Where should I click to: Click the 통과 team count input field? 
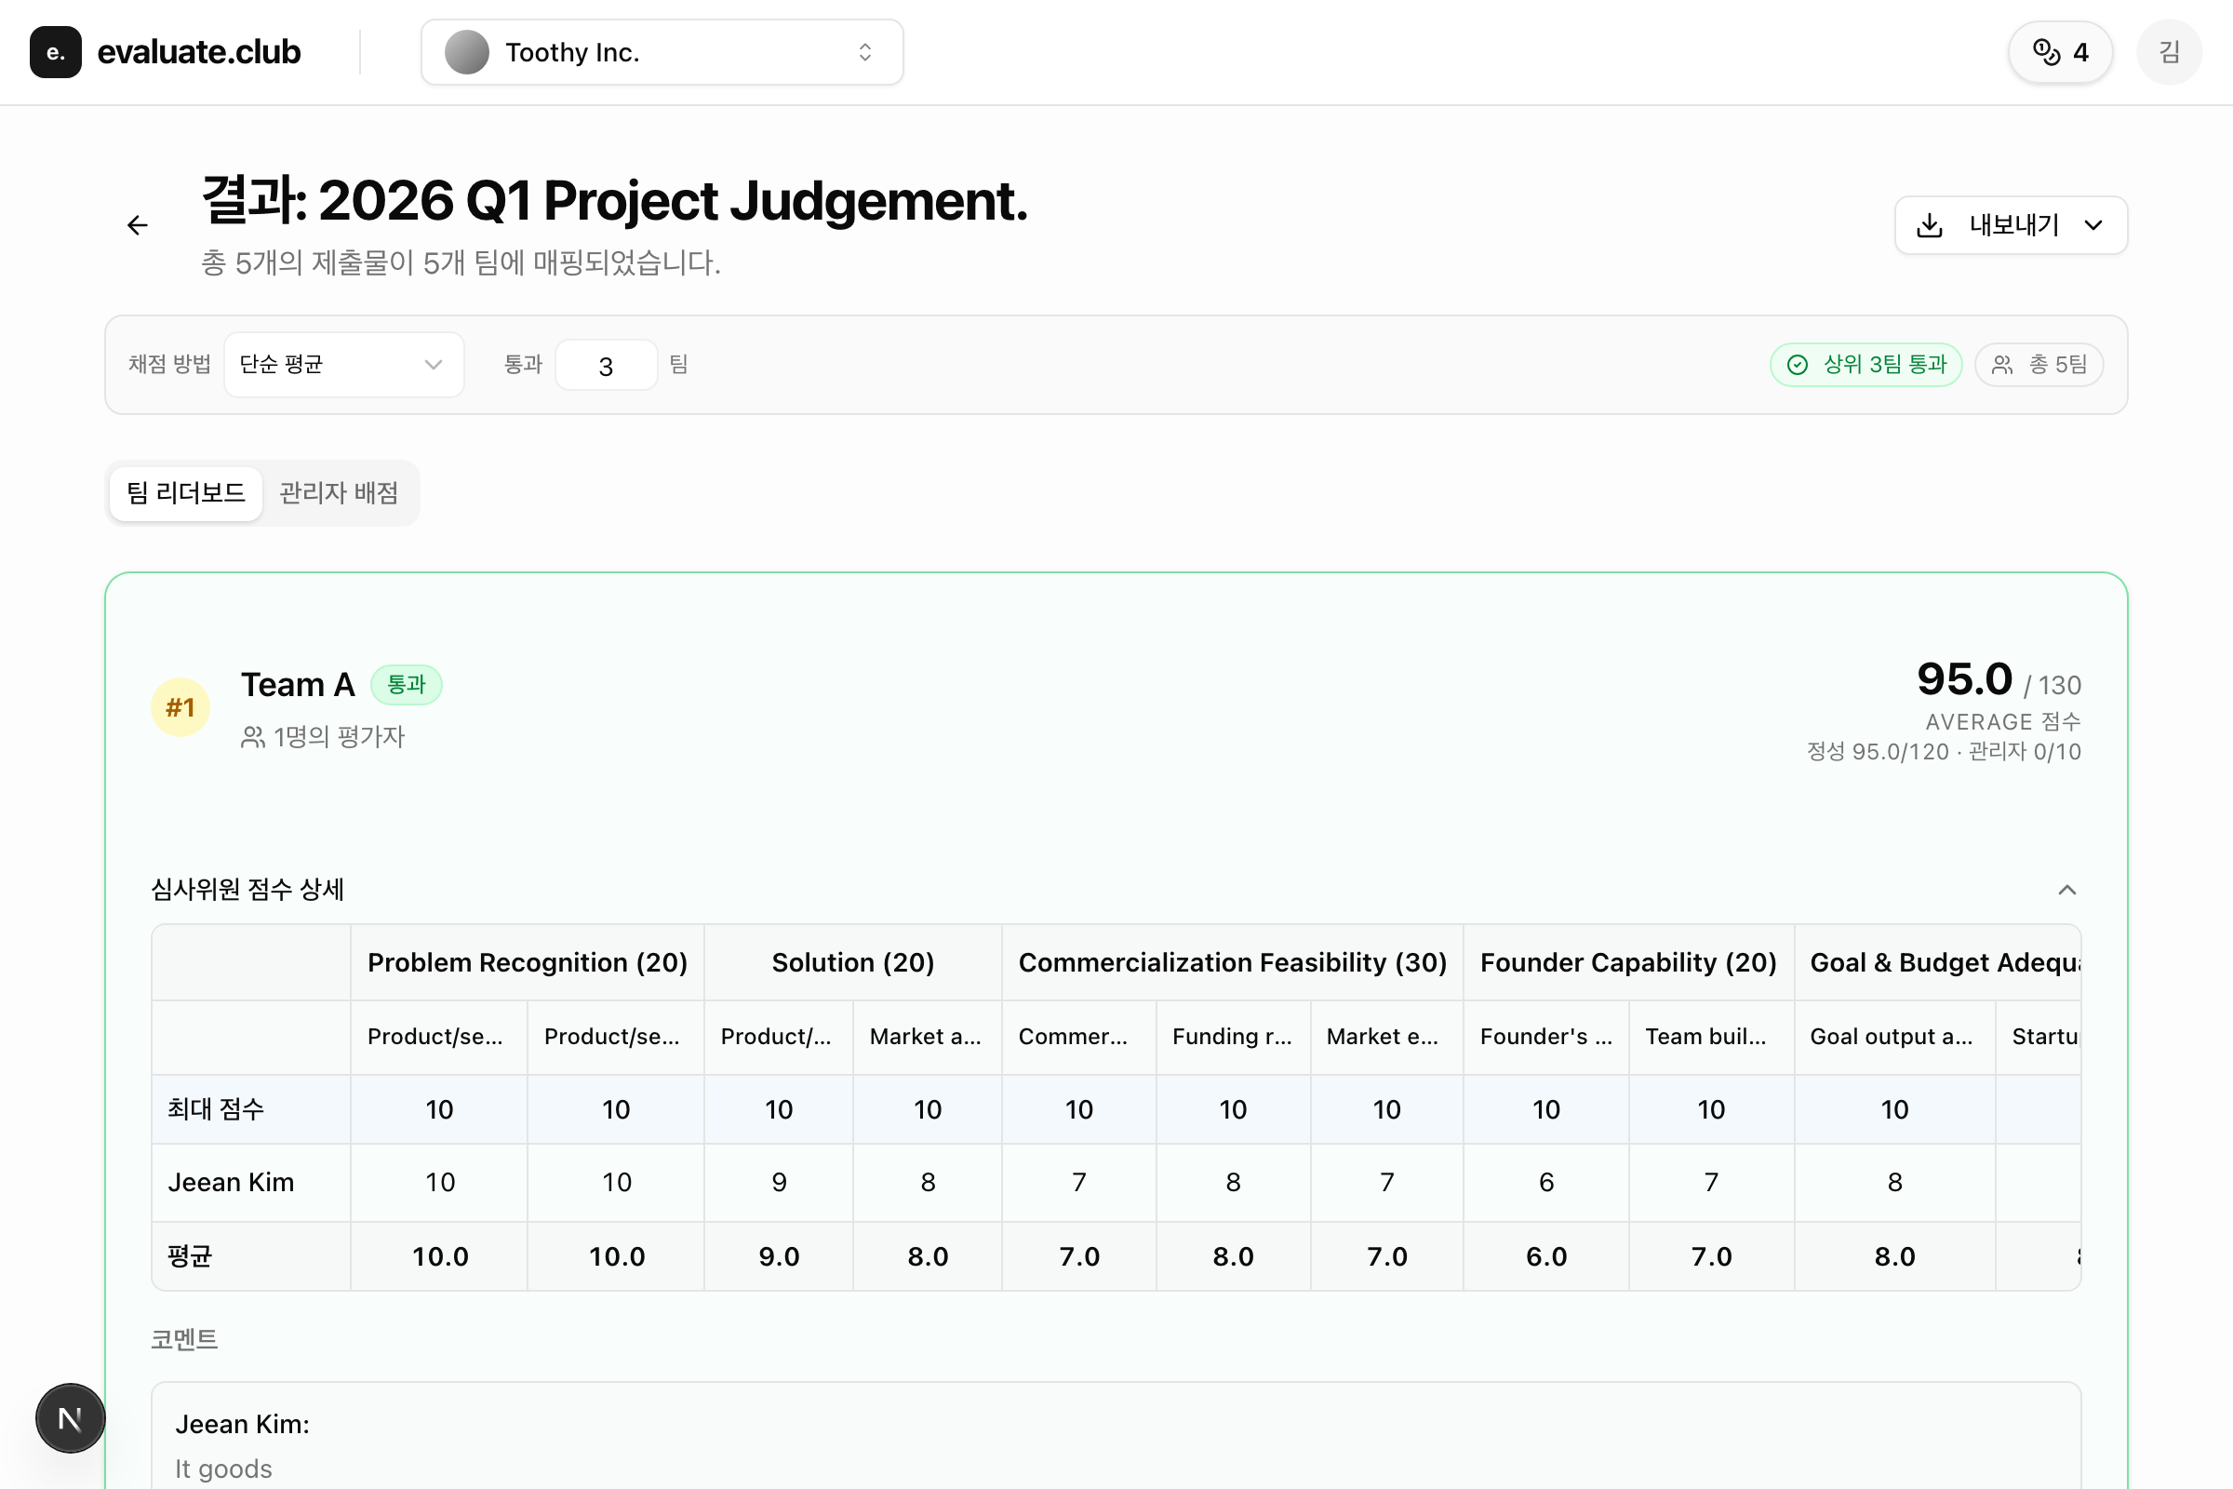pos(606,366)
